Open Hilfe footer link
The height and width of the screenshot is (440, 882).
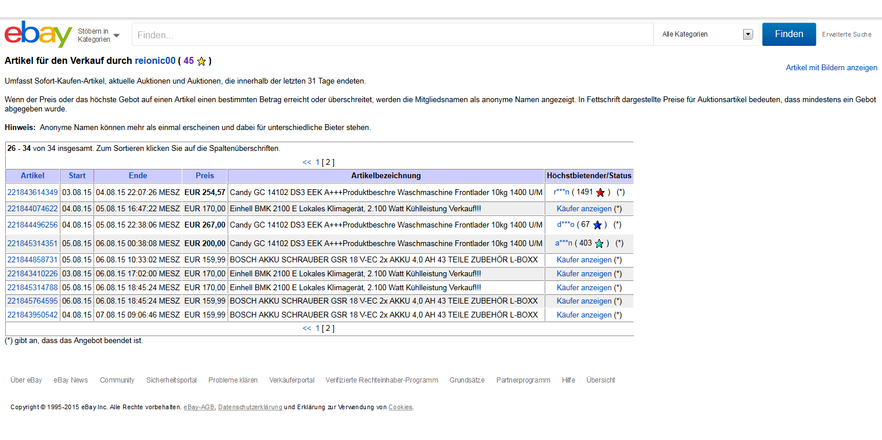point(568,380)
